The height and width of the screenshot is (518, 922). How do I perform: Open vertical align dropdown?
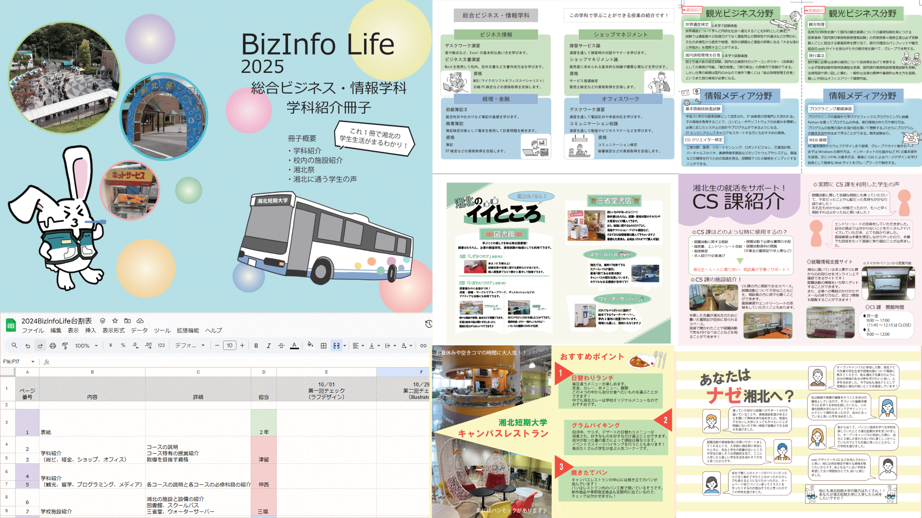tap(375, 345)
